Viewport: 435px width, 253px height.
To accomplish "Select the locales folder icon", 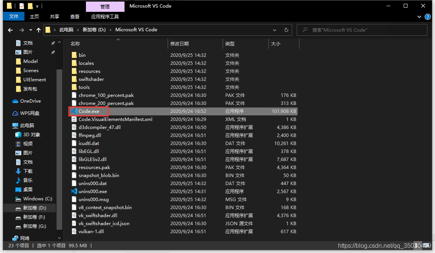I will click(74, 63).
